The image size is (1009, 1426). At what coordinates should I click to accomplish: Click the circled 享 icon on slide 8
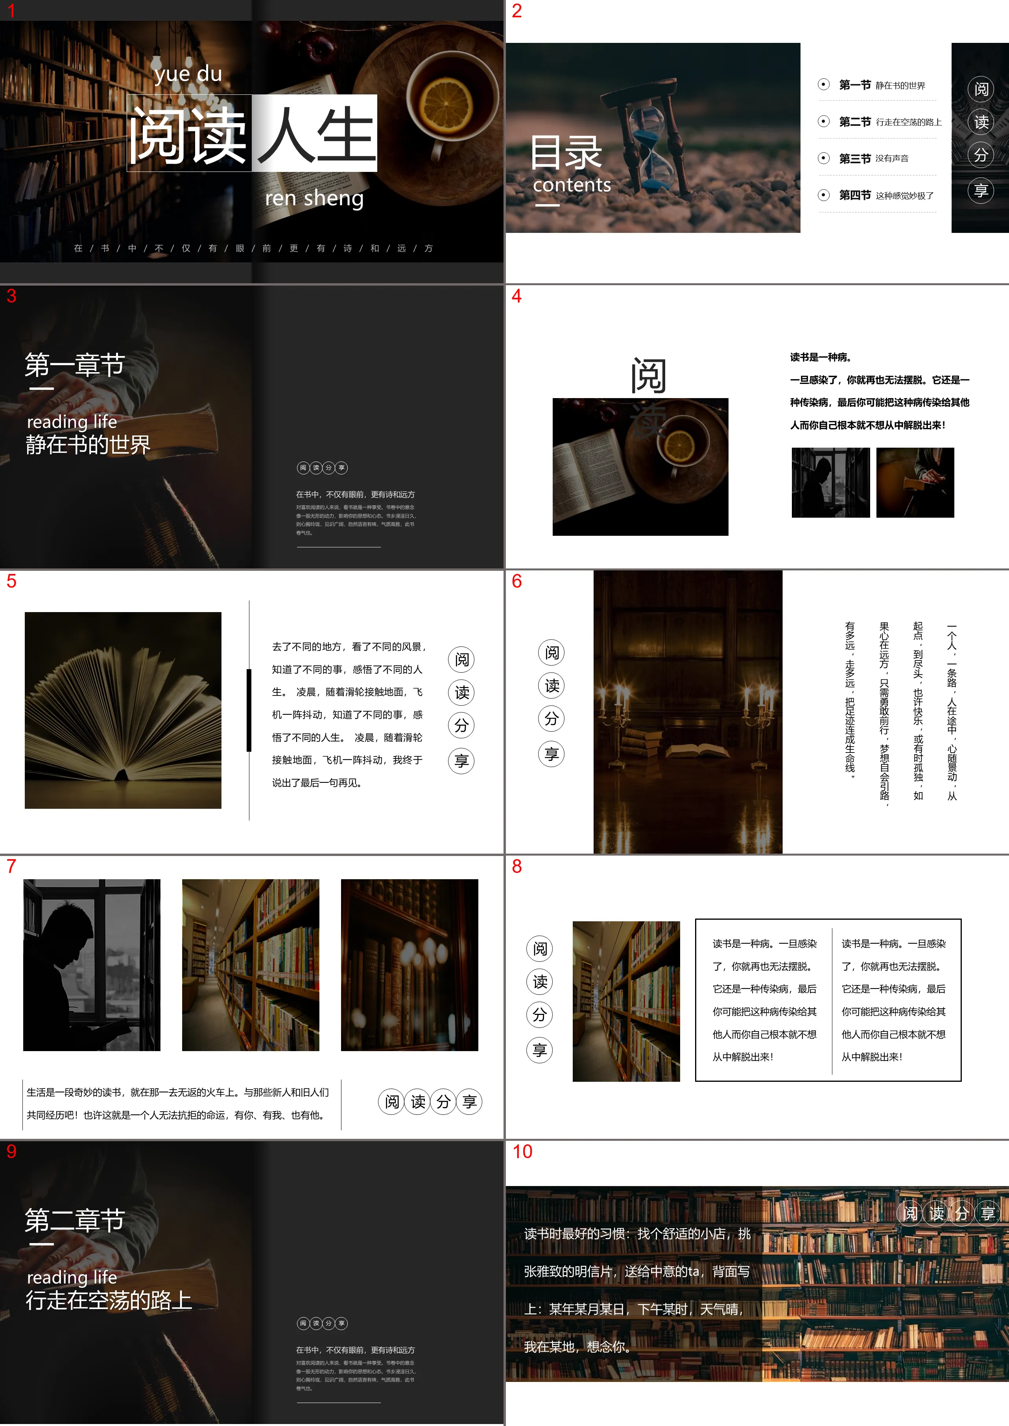(539, 1050)
